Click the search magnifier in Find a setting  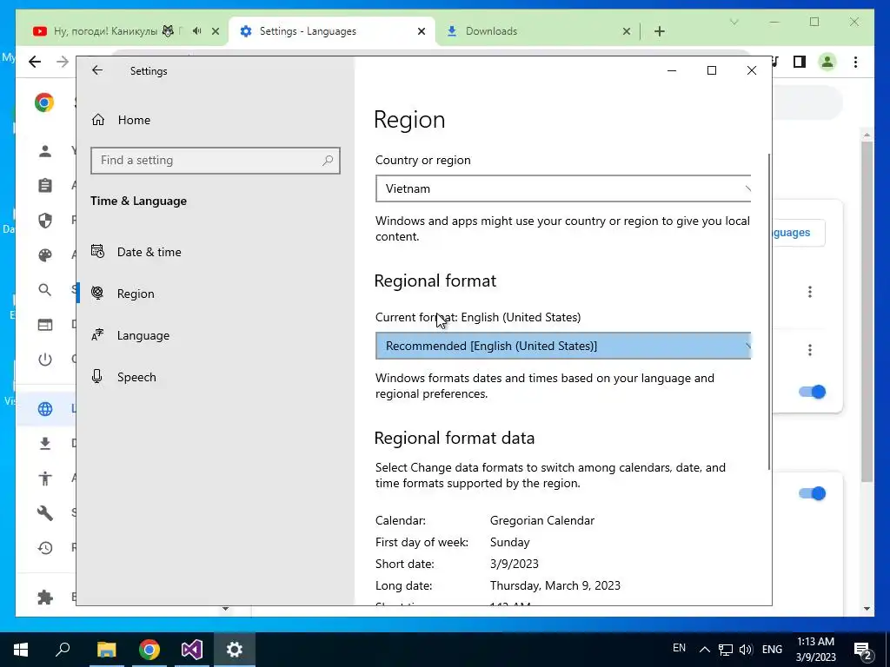click(328, 161)
